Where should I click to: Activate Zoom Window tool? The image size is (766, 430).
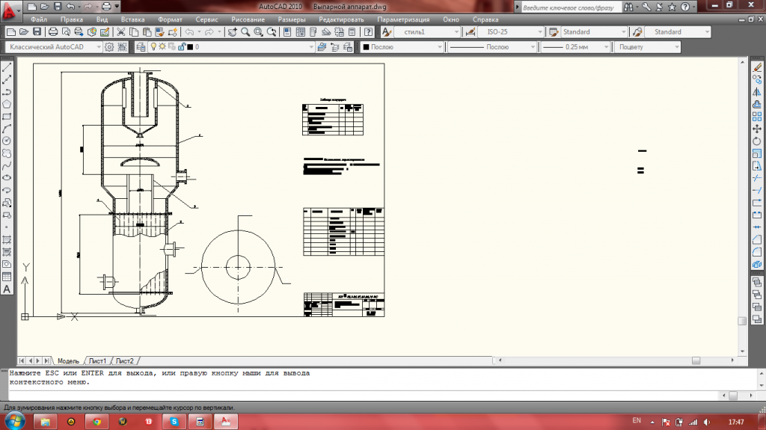(x=258, y=31)
